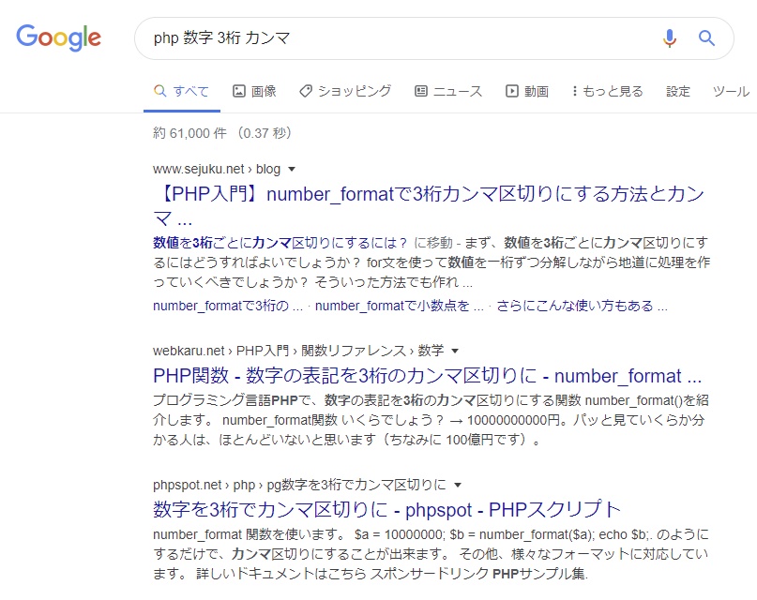Start voice search with microphone icon
Viewport: 757px width, 600px height.
click(x=669, y=38)
